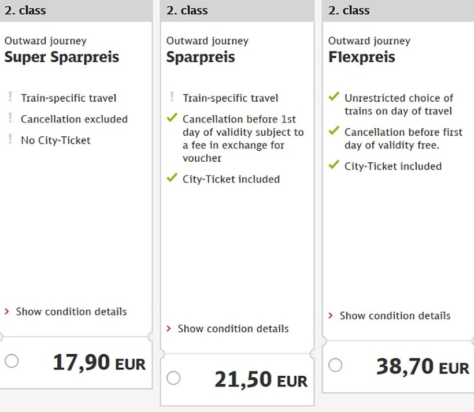The image size is (474, 412).
Task: Choose the Sparpreis 21,50 EUR radio option
Action: pos(173,378)
